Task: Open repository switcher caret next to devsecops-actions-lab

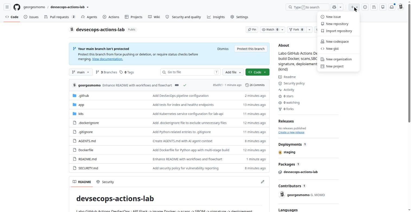Action: tap(88, 7)
